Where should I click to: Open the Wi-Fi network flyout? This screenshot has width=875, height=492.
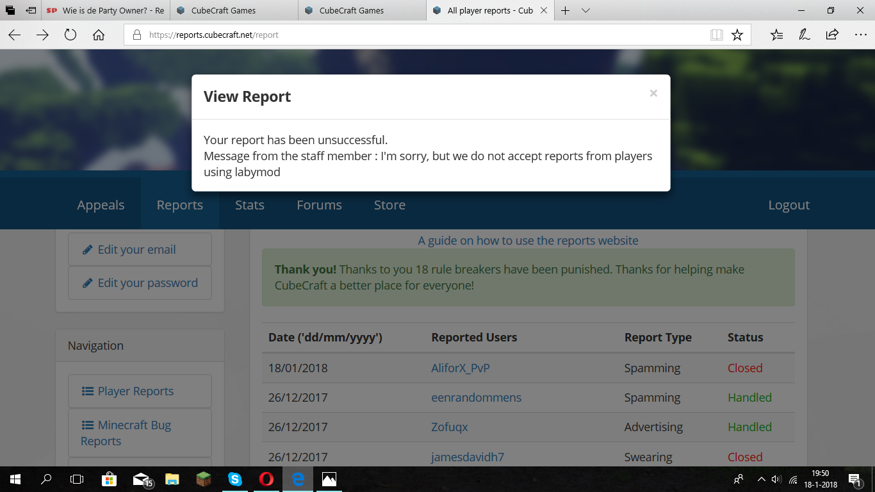tap(794, 479)
